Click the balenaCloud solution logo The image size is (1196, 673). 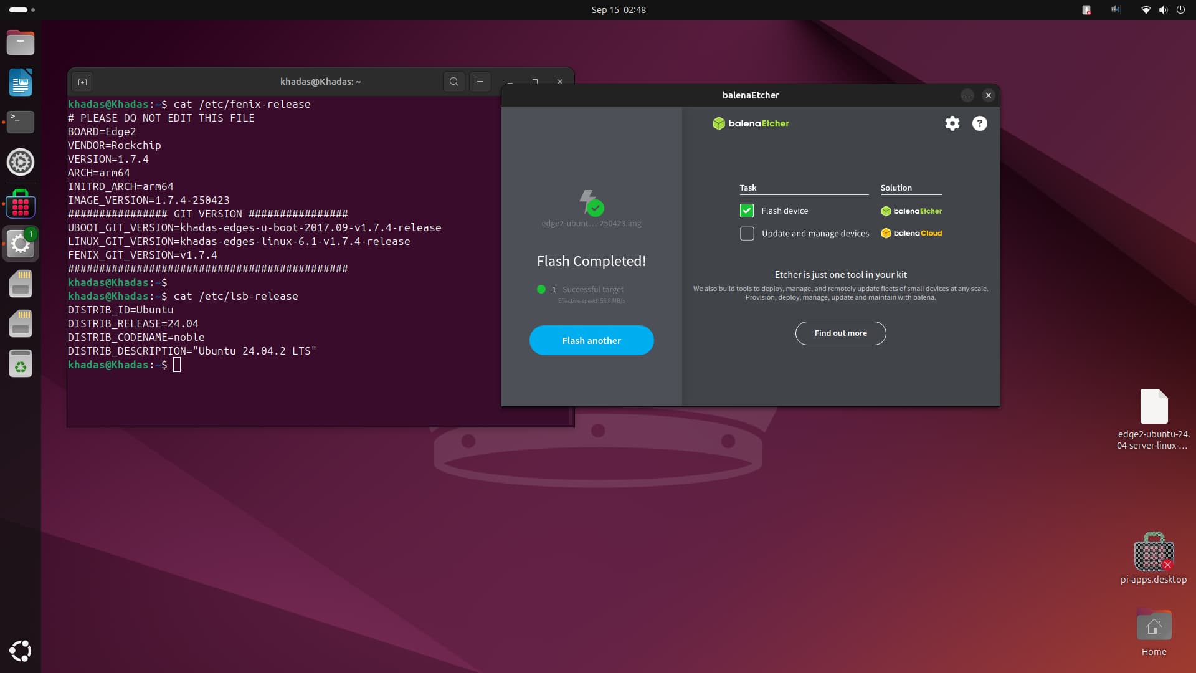[x=911, y=233]
